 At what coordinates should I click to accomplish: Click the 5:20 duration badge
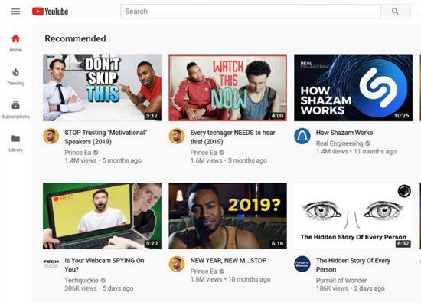pos(152,243)
